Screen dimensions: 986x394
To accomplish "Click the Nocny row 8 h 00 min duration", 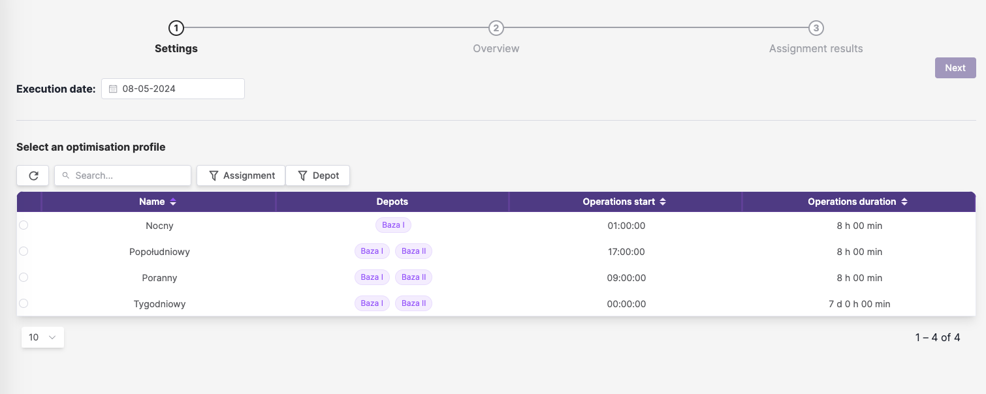I will click(859, 226).
